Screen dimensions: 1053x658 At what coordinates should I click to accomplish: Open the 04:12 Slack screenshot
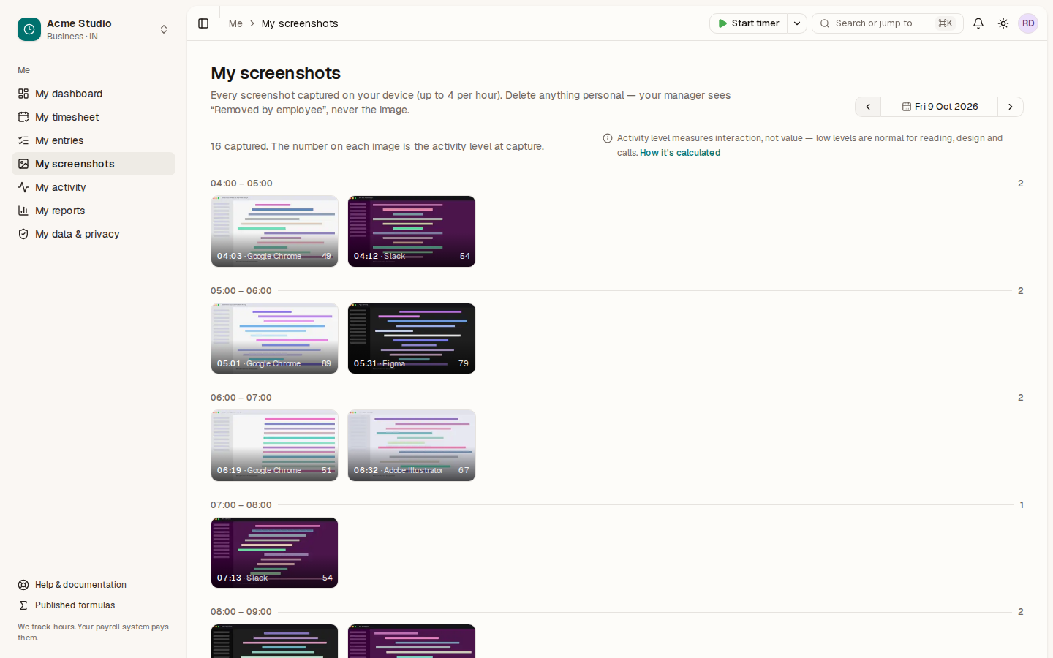tap(412, 231)
